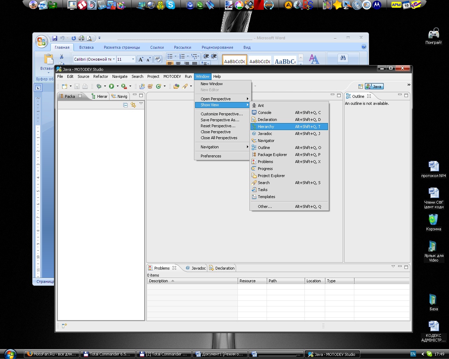Open Preferences from Window menu
Image resolution: width=449 pixels, height=359 pixels.
tap(222, 156)
